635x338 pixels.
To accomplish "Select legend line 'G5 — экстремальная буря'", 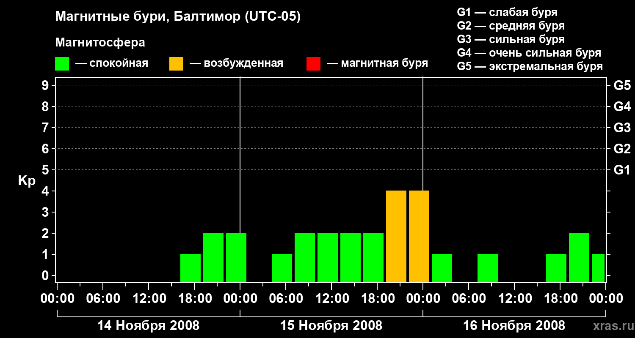I will coord(530,66).
